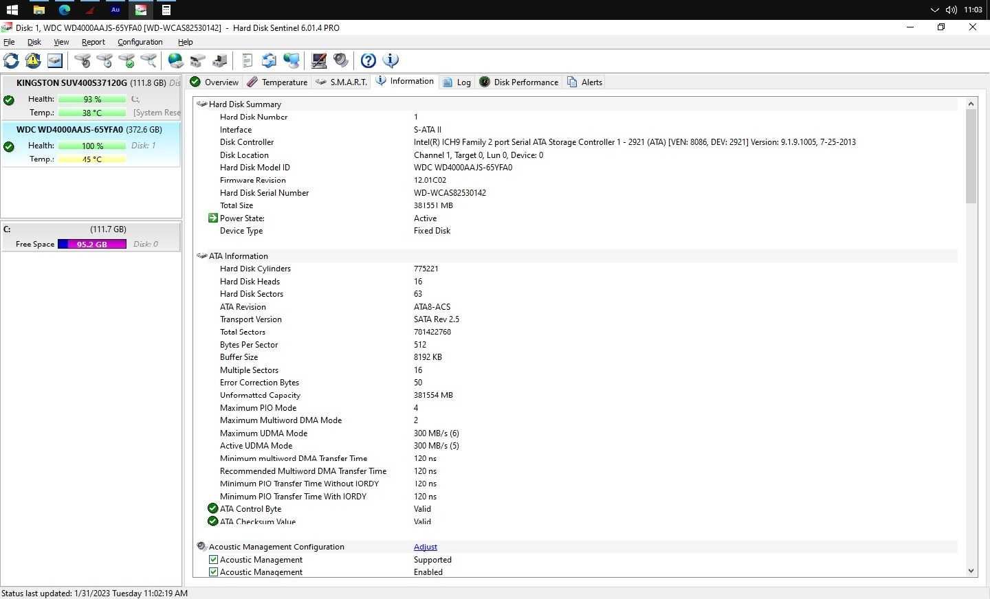Open Windows Start menu

pyautogui.click(x=12, y=10)
